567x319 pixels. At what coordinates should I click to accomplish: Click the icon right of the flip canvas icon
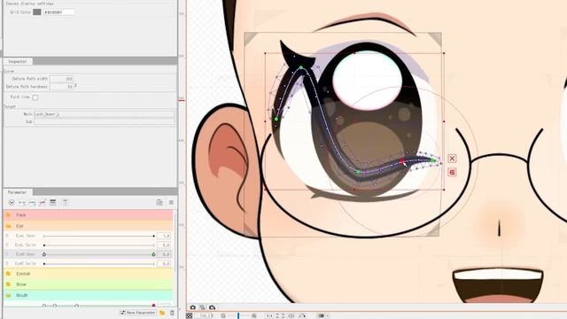click(x=302, y=316)
